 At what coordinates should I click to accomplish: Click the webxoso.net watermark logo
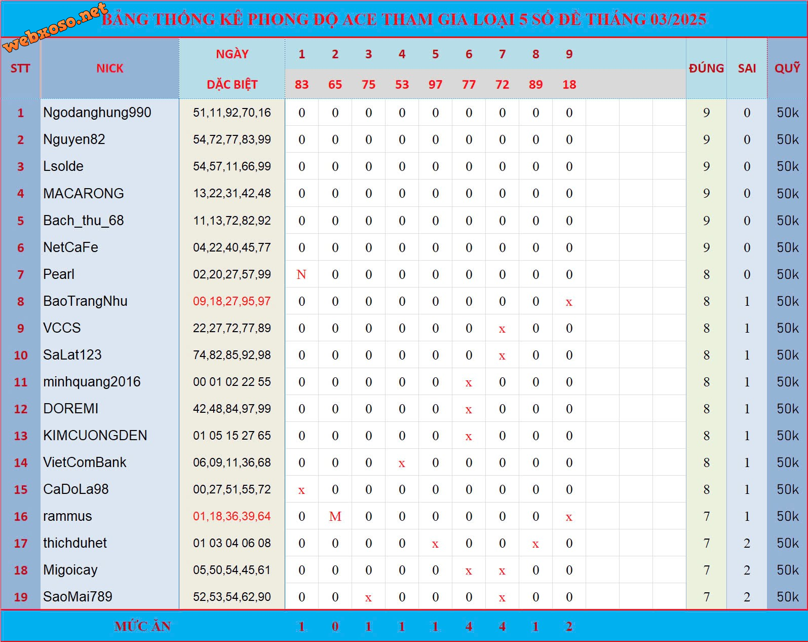click(56, 26)
